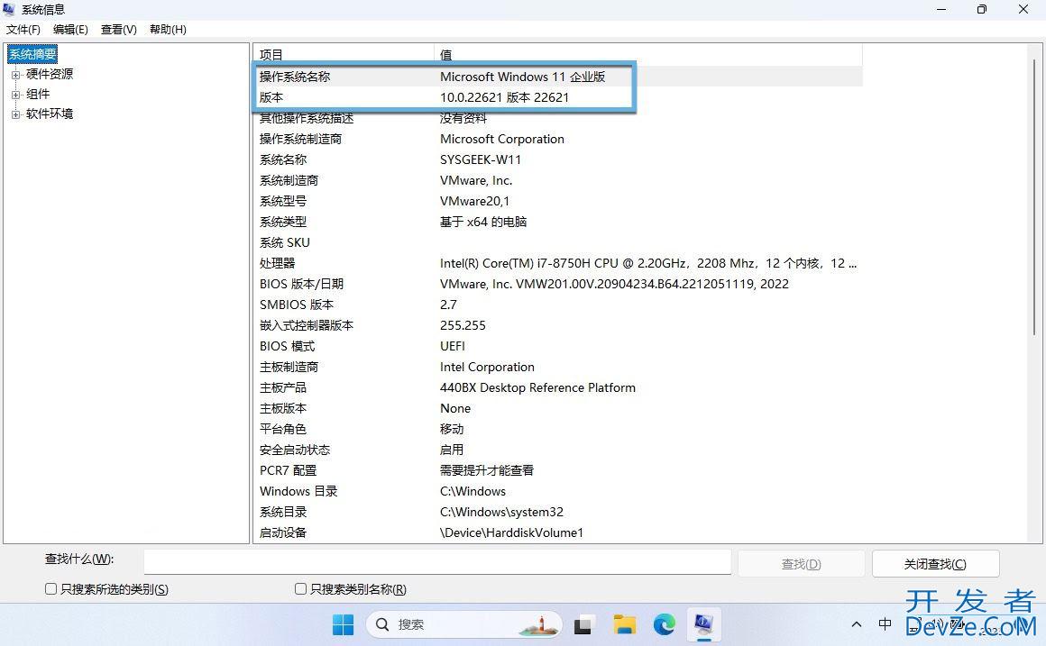The width and height of the screenshot is (1046, 646).
Task: Select the VMware20,1 model value
Action: (474, 201)
